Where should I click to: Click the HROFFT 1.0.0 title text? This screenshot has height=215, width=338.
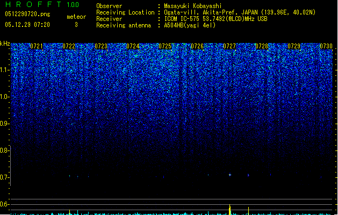pos(42,4)
